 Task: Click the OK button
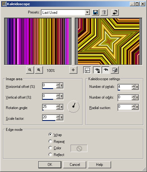tap(50, 165)
